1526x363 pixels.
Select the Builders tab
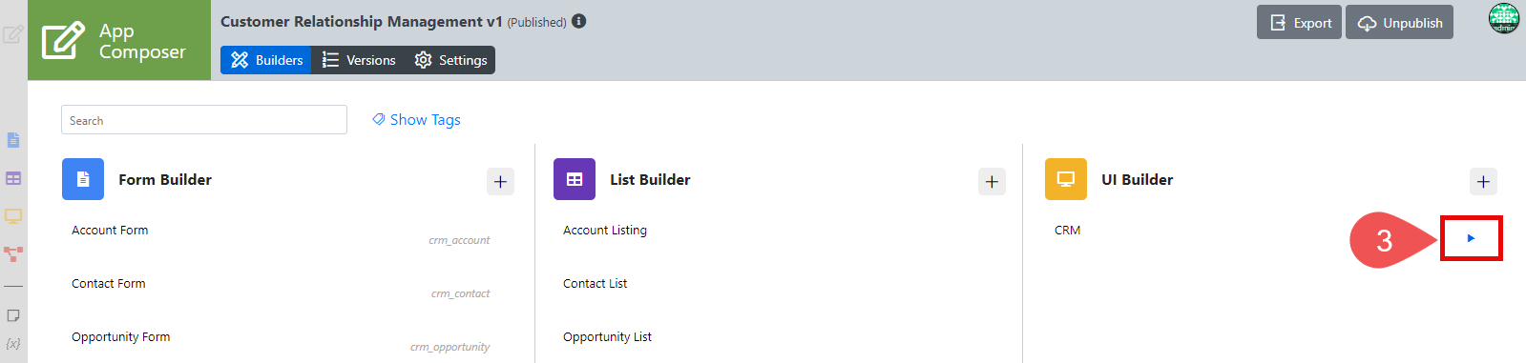[266, 60]
